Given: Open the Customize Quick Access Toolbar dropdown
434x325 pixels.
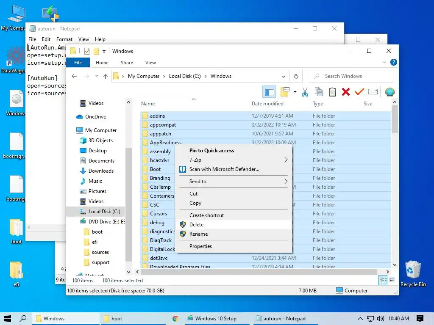Looking at the screenshot, I should point(104,51).
